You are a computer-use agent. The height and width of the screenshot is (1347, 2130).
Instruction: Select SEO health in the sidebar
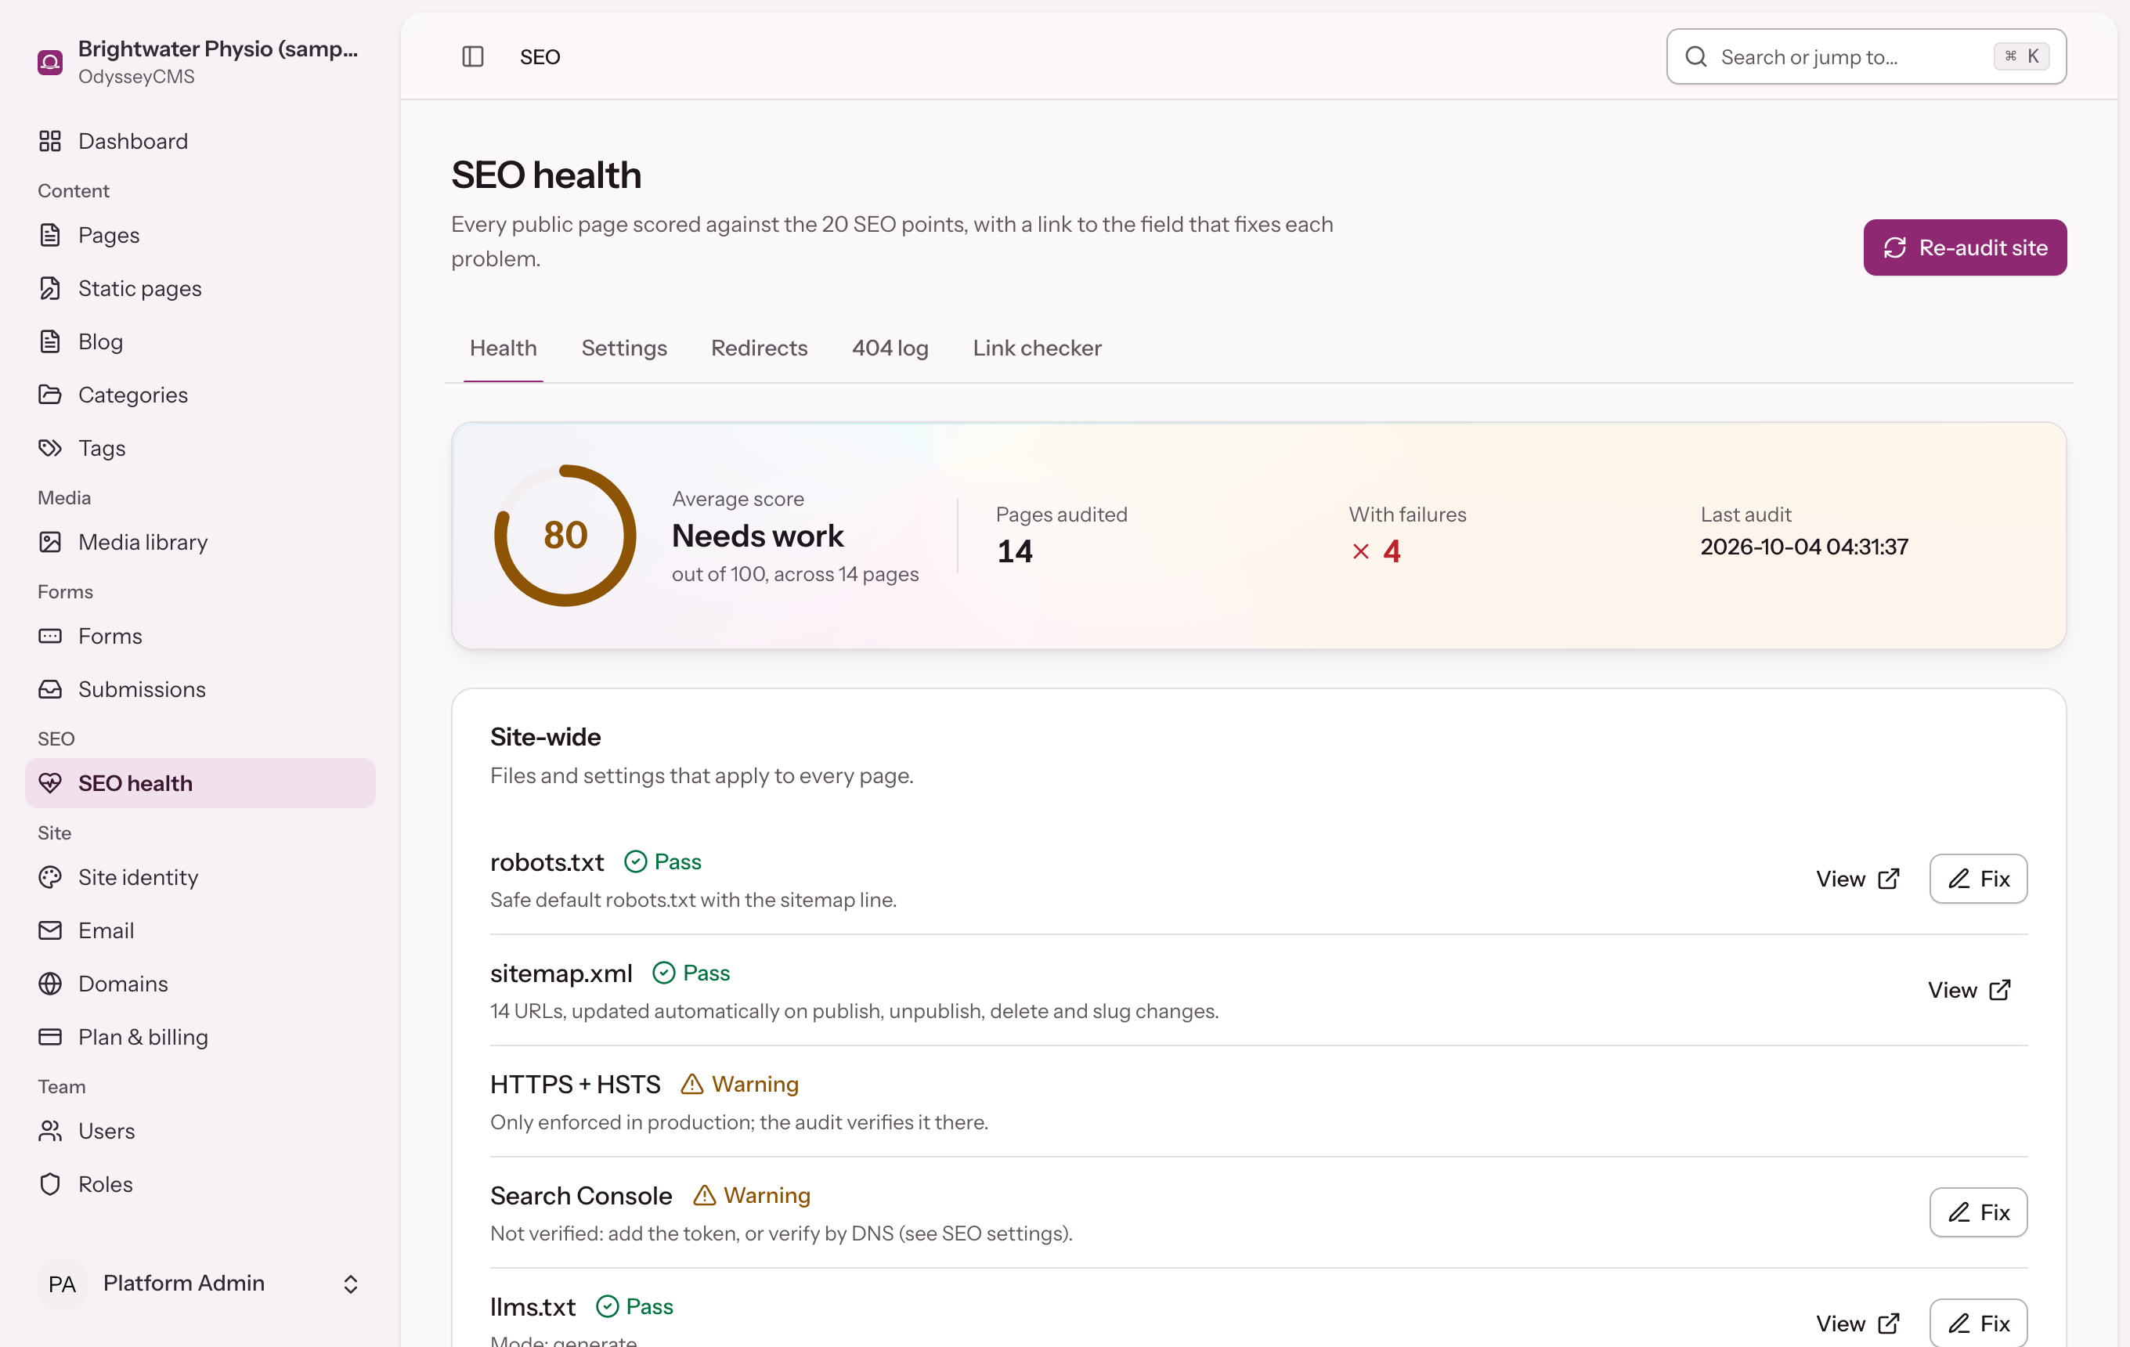tap(200, 782)
